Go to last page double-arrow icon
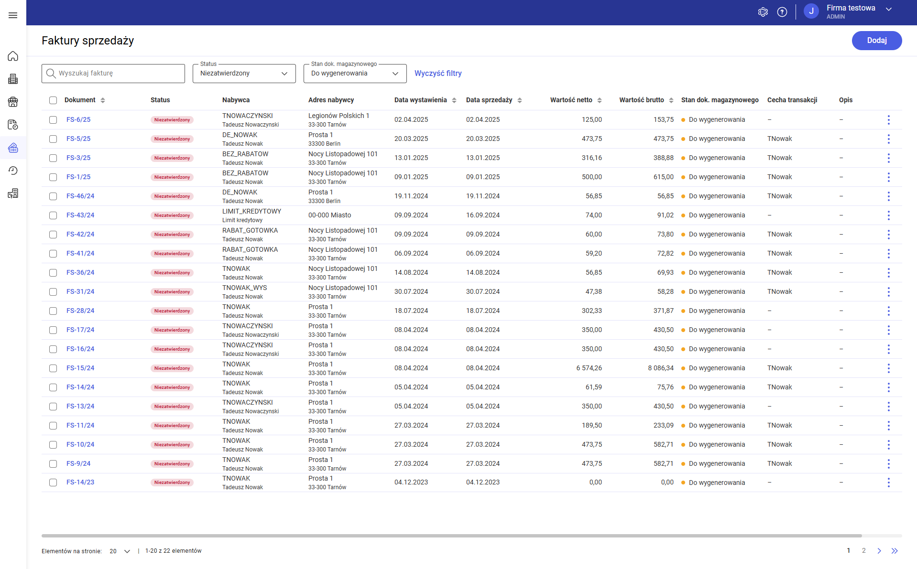 (895, 551)
